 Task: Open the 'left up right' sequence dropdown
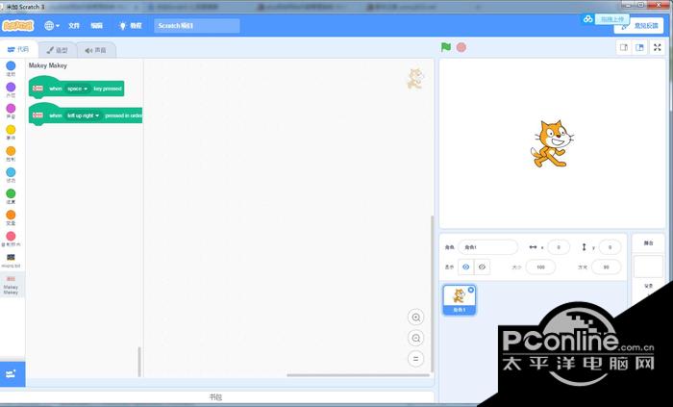84,115
